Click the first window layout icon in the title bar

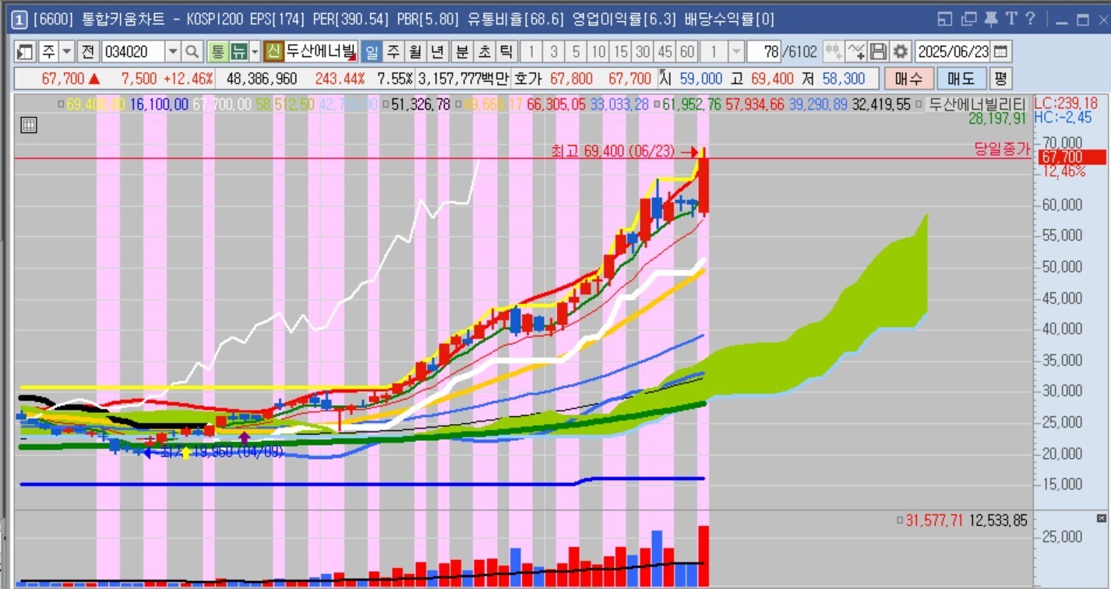coord(946,19)
